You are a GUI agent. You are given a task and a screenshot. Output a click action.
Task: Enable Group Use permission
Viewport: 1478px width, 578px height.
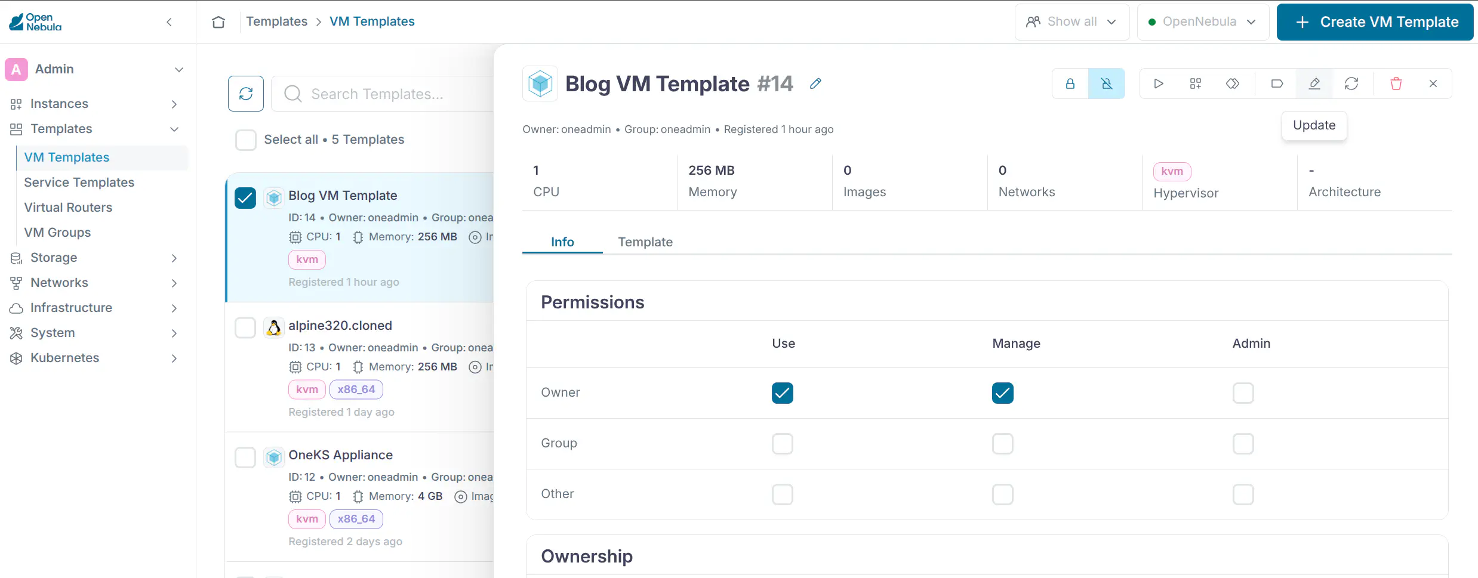[783, 444]
